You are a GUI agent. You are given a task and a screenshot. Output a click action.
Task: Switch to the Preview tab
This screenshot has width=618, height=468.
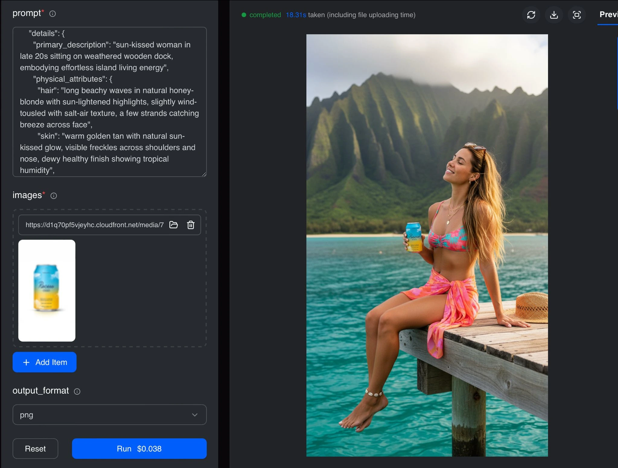pos(608,14)
